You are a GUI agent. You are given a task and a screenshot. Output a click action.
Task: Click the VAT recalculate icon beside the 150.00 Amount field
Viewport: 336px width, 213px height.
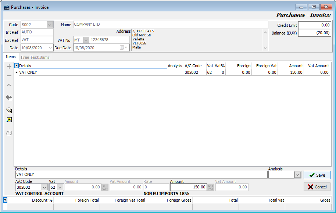(211, 187)
